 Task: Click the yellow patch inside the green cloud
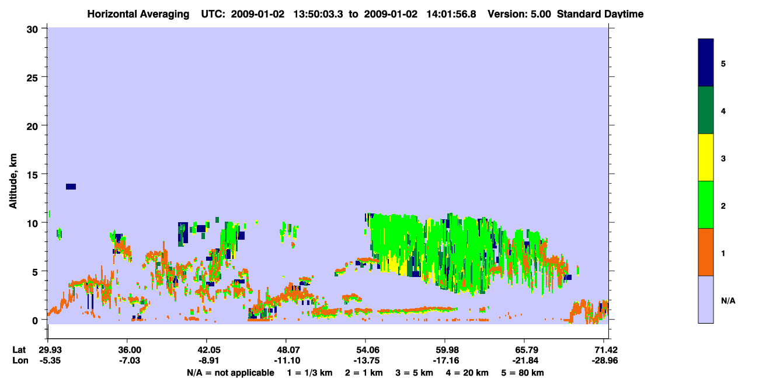pos(395,265)
